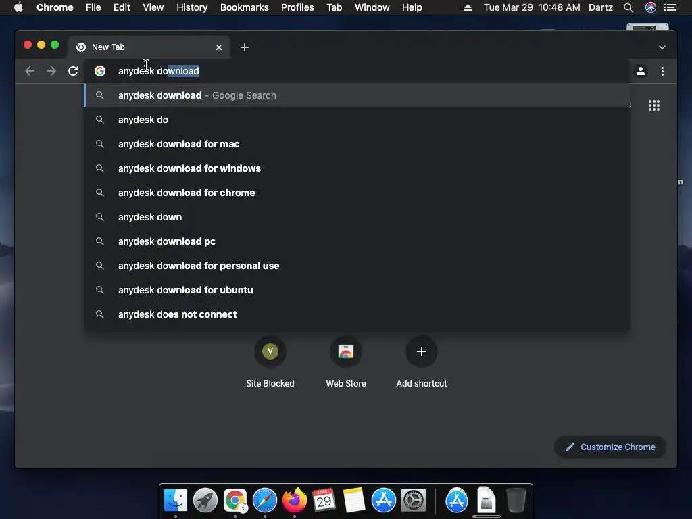Click the Add shortcut plus tile
The height and width of the screenshot is (519, 692).
coord(422,362)
